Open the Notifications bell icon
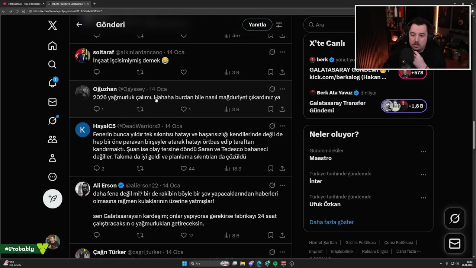 [x=52, y=83]
